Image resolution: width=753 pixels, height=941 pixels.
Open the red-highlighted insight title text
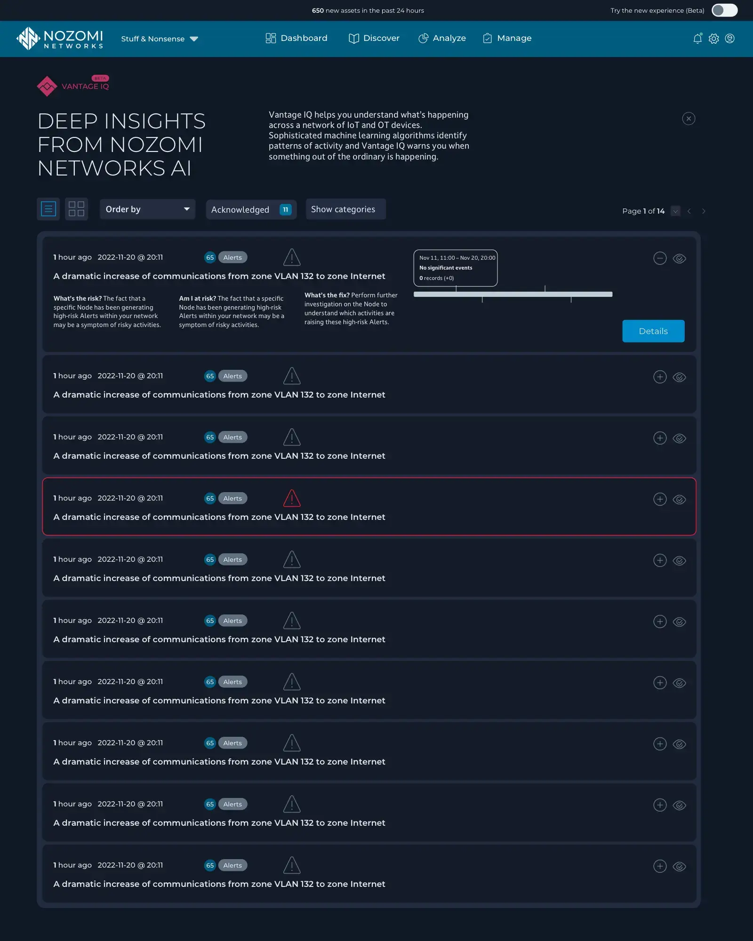coord(219,517)
